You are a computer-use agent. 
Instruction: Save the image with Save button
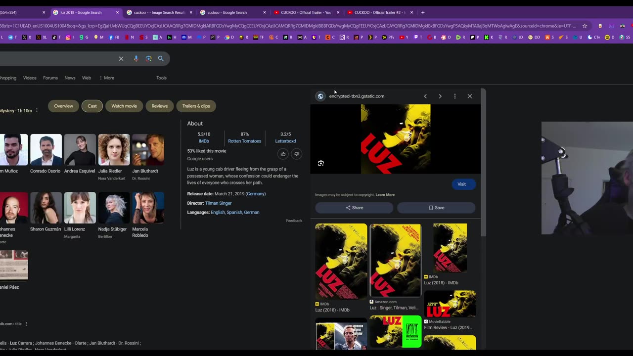(436, 208)
